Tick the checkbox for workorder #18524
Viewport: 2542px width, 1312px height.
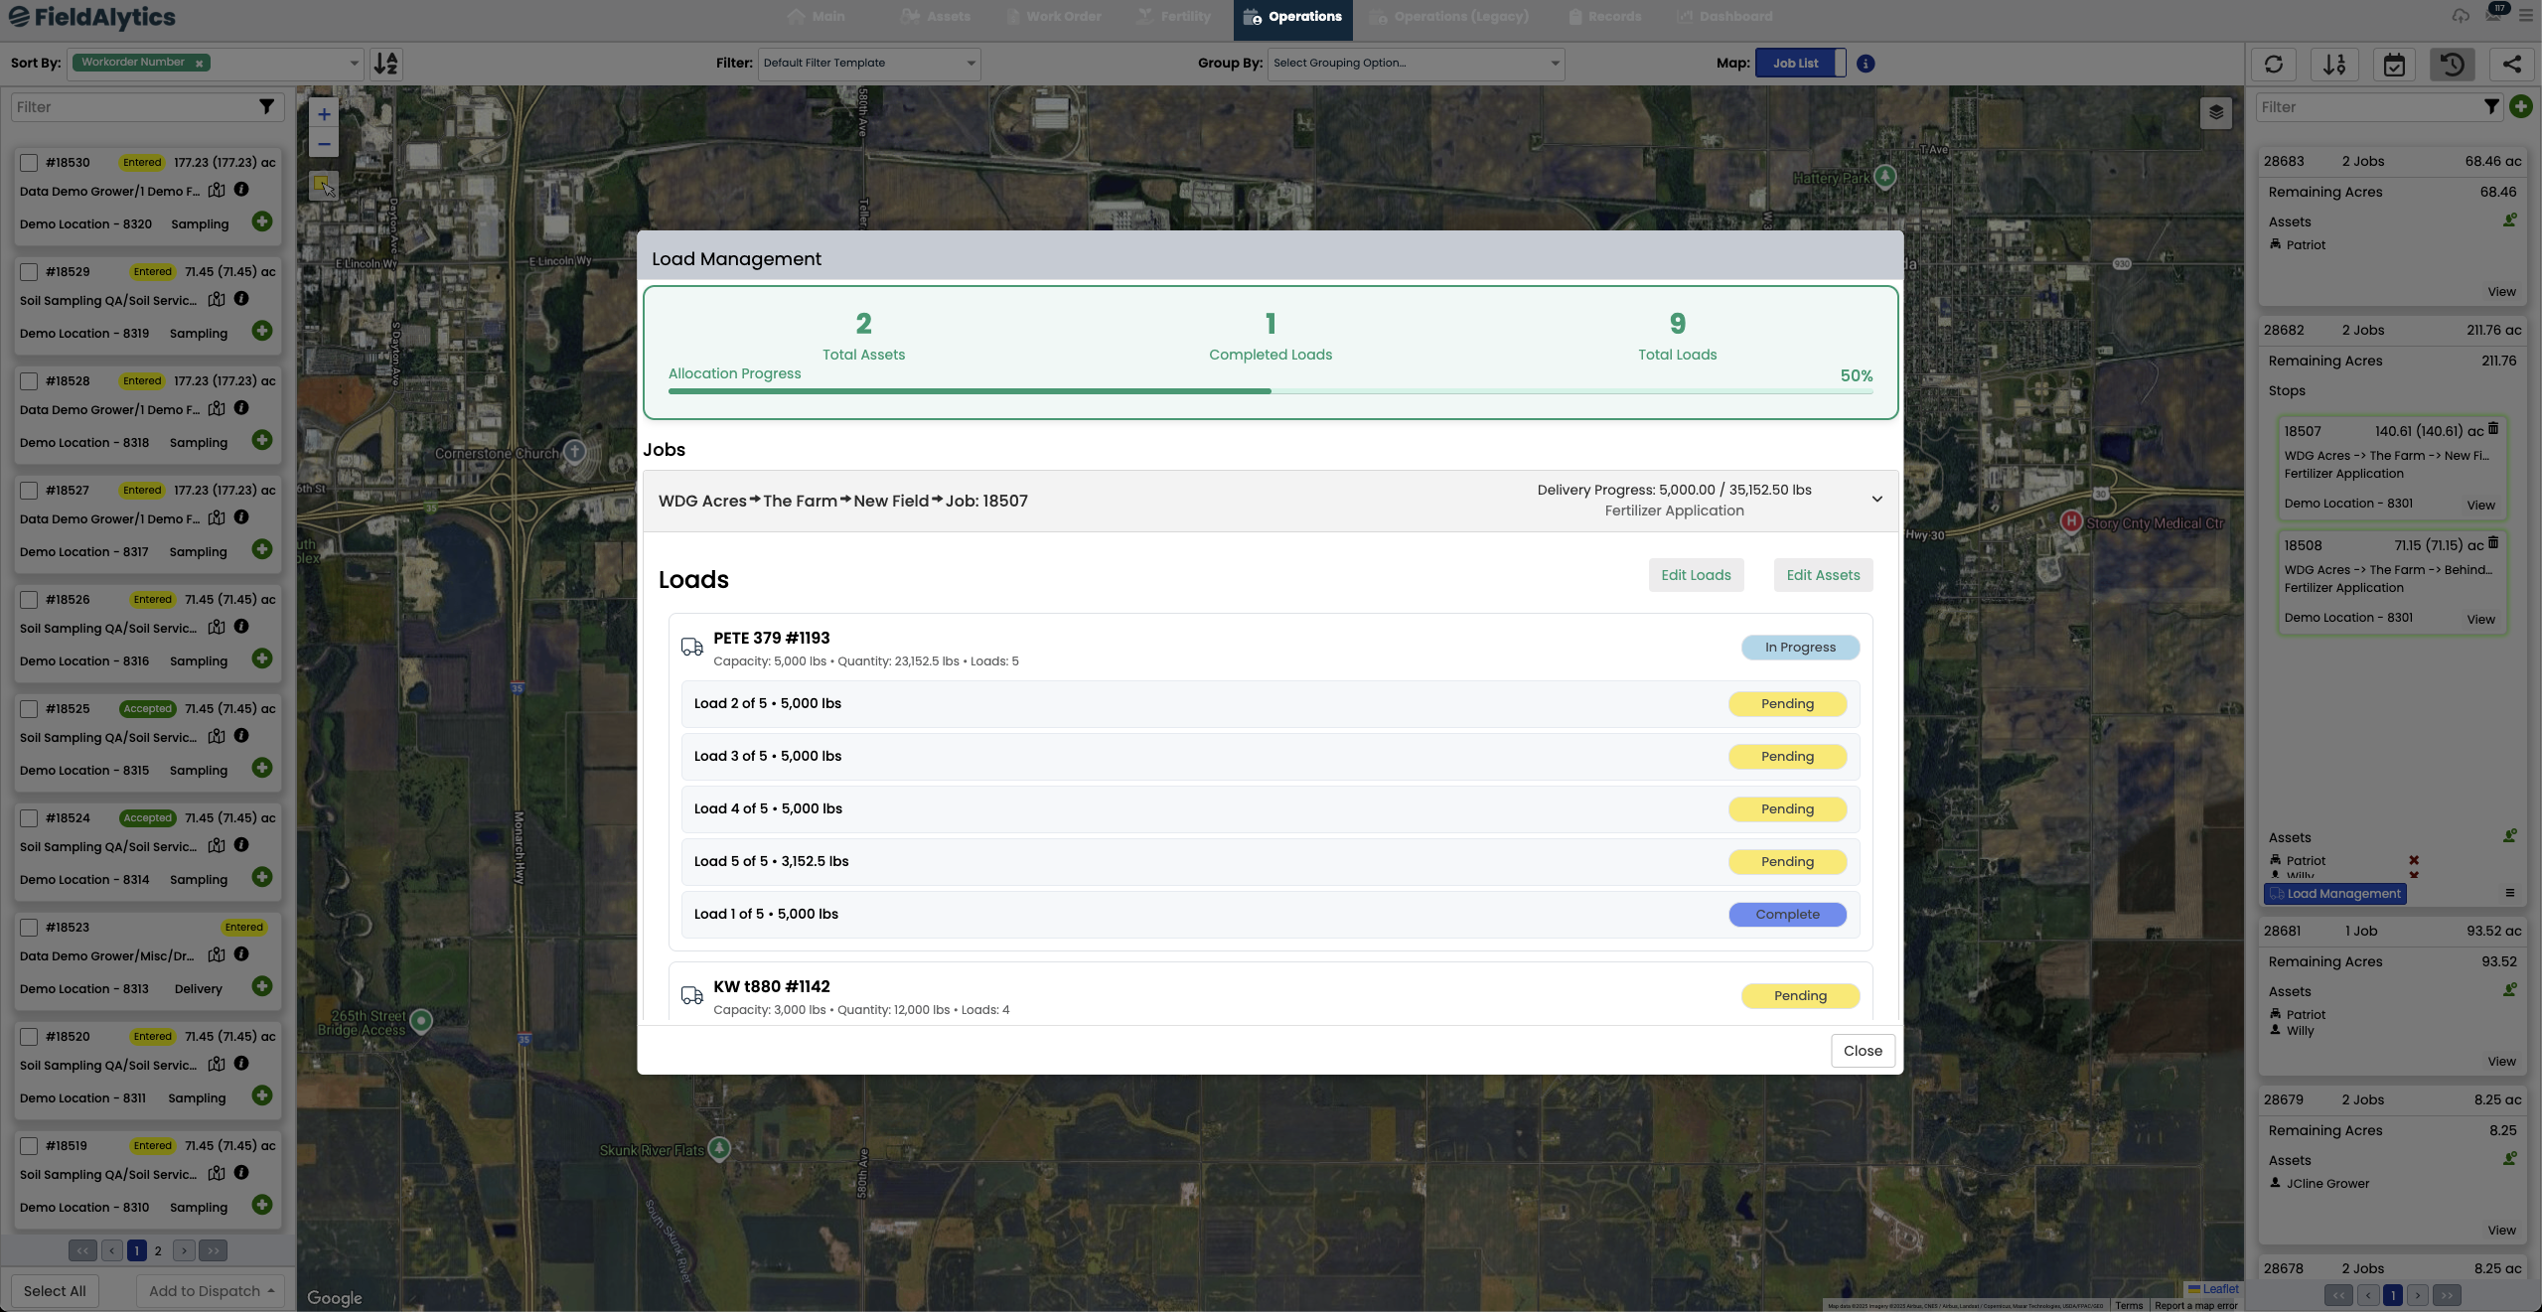[x=29, y=818]
